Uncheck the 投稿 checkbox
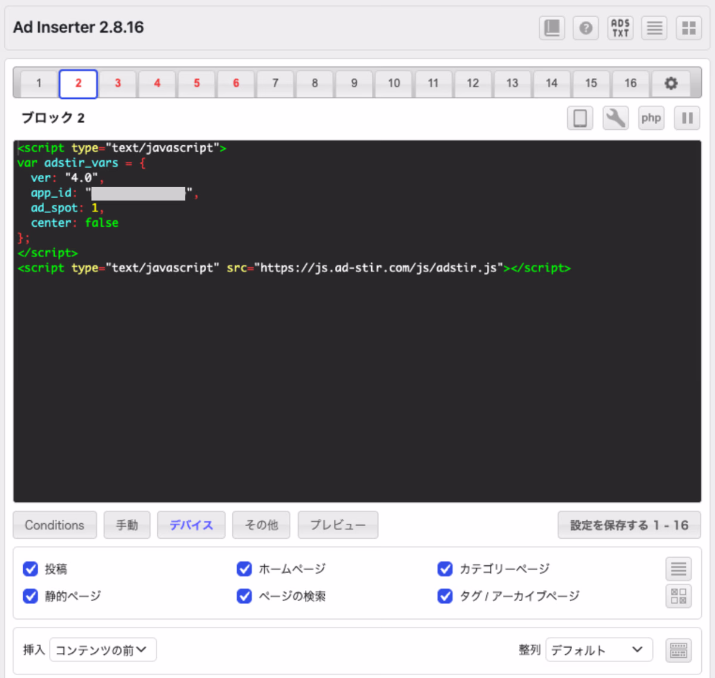Screen dimensions: 715x678 (x=30, y=569)
